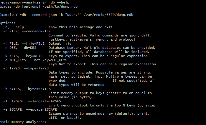This screenshot has height=125, width=206.
Task: Click the empty prompt on the last line
Action: (x=49, y=122)
